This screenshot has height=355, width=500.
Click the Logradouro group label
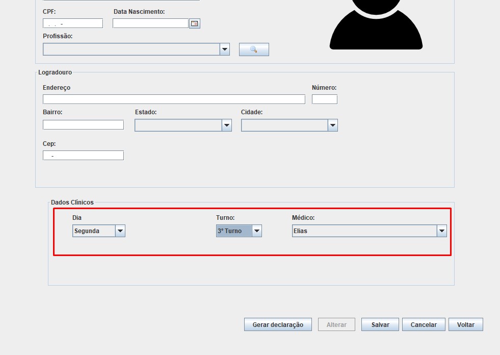[x=55, y=72]
